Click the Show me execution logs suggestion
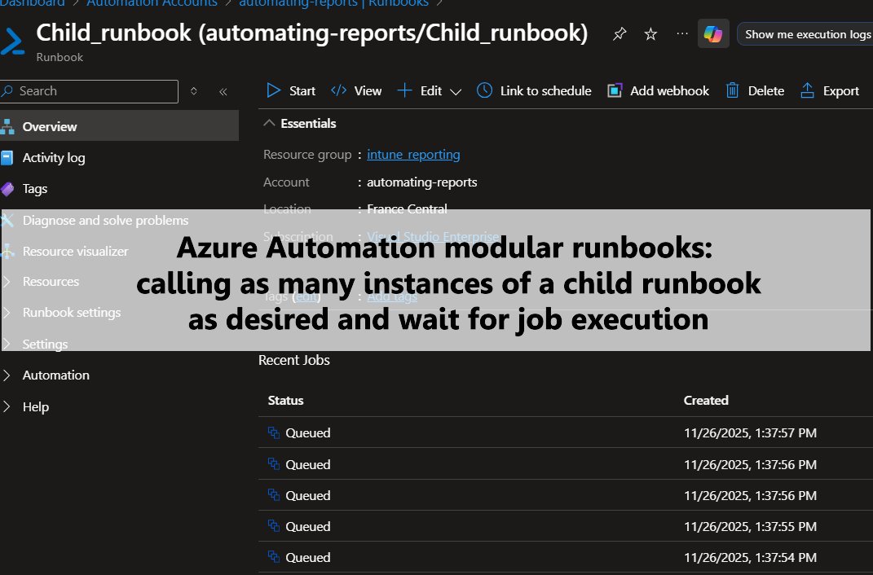Screen dimensions: 873x575 click(805, 34)
